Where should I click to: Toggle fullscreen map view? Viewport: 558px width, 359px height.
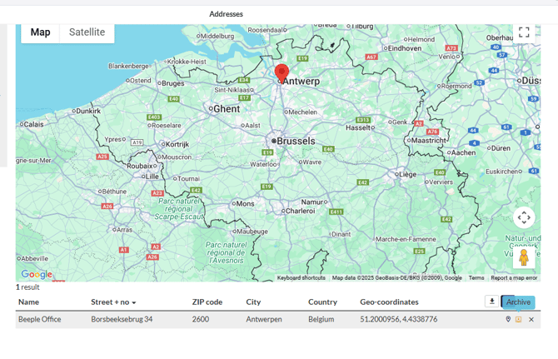(x=523, y=32)
